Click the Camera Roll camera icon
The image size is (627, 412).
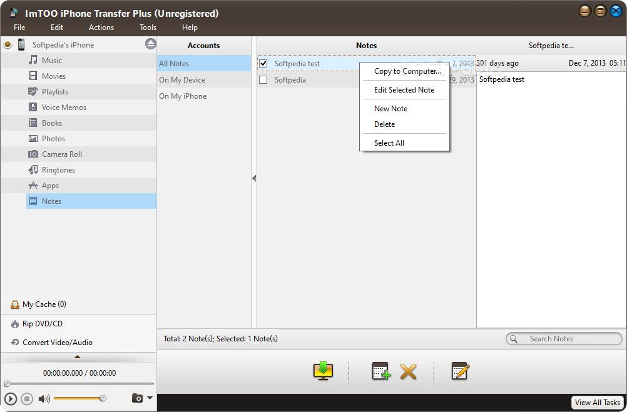(33, 154)
